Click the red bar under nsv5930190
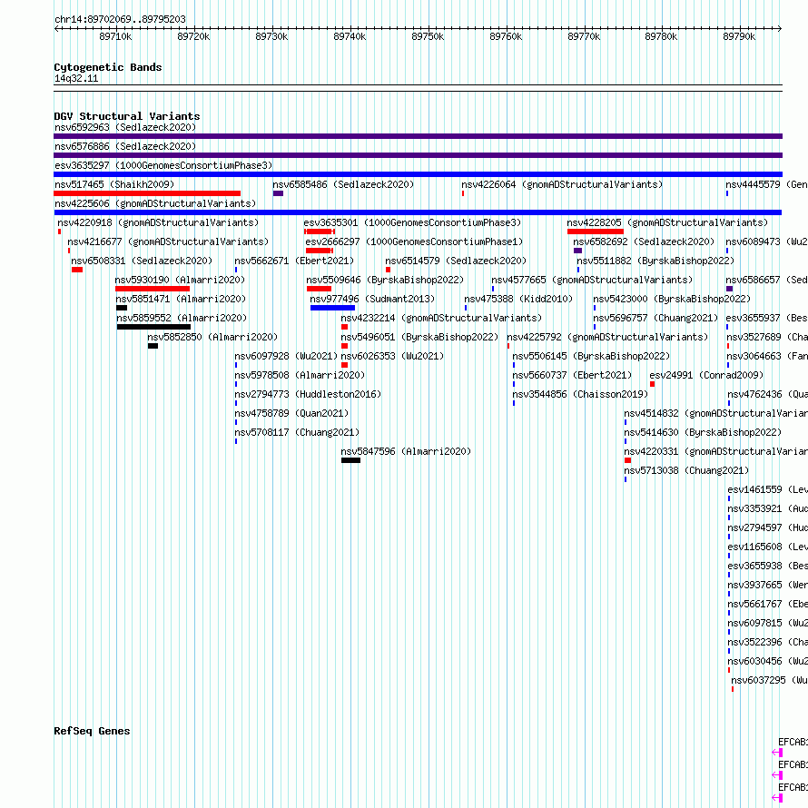Viewport: 808px width, 808px height. point(153,289)
